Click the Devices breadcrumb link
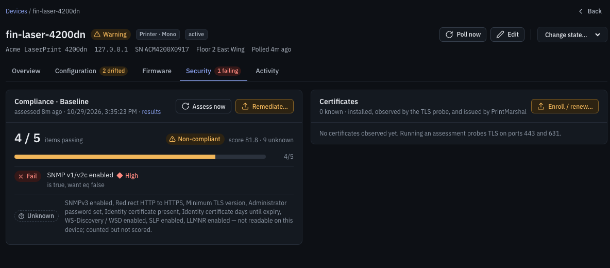The width and height of the screenshot is (610, 268). (16, 11)
